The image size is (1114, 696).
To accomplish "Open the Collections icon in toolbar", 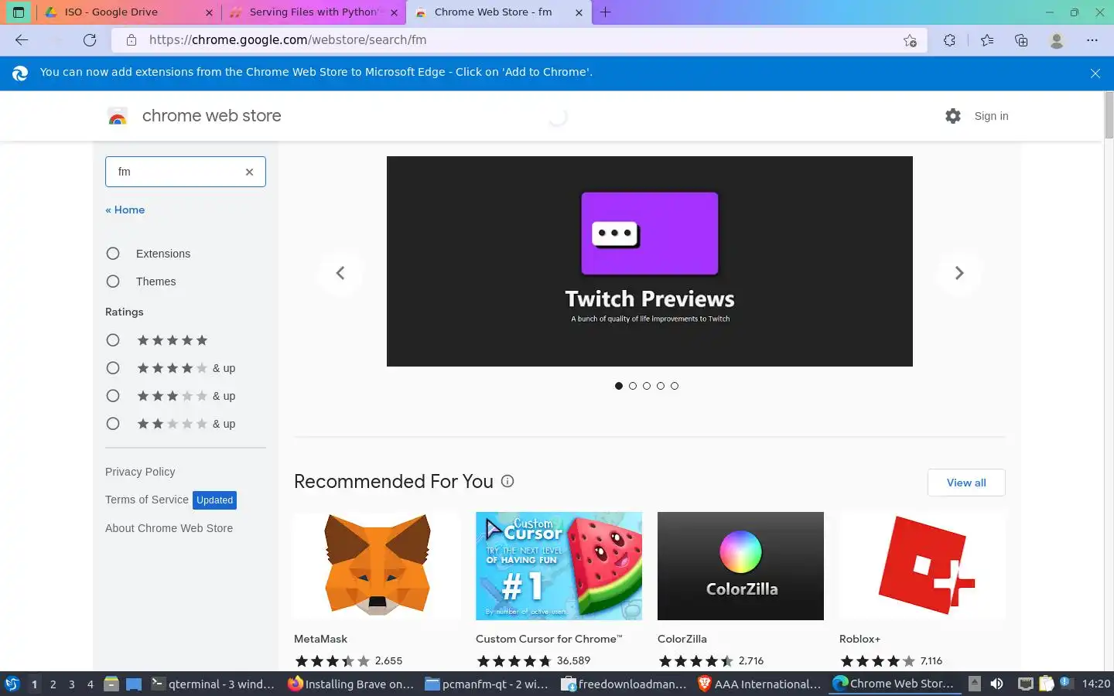I will (1021, 40).
